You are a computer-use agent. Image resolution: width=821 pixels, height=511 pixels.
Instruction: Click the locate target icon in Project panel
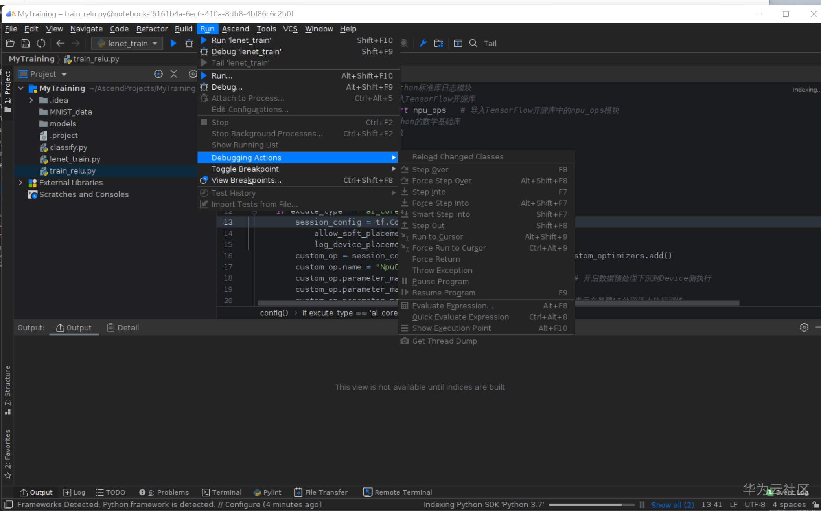tap(158, 74)
